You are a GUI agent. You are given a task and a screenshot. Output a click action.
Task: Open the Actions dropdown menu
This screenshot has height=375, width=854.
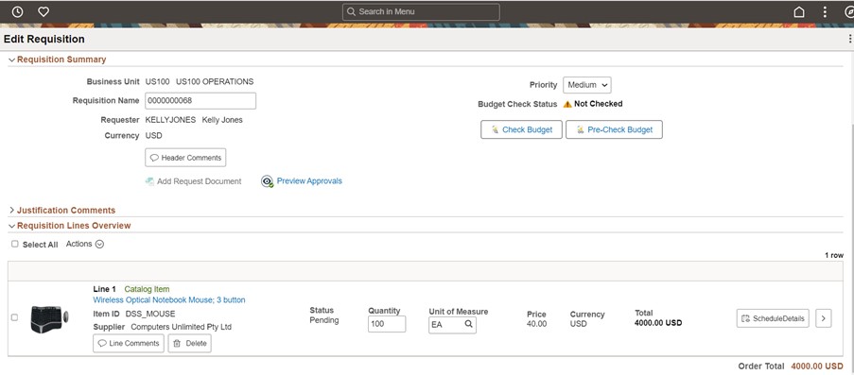85,244
